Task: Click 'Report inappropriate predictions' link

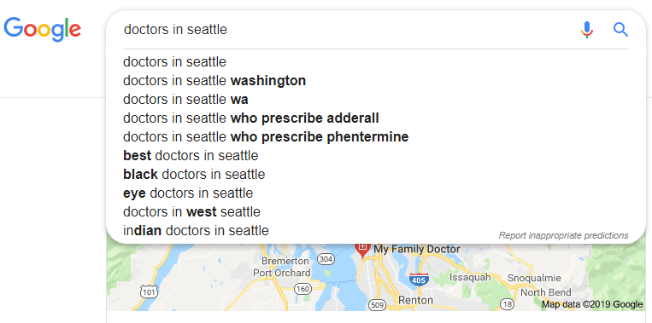Action: pos(563,235)
